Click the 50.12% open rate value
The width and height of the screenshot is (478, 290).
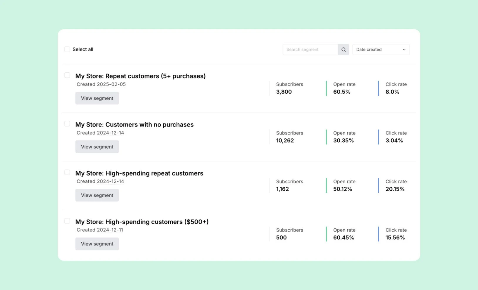pyautogui.click(x=343, y=189)
